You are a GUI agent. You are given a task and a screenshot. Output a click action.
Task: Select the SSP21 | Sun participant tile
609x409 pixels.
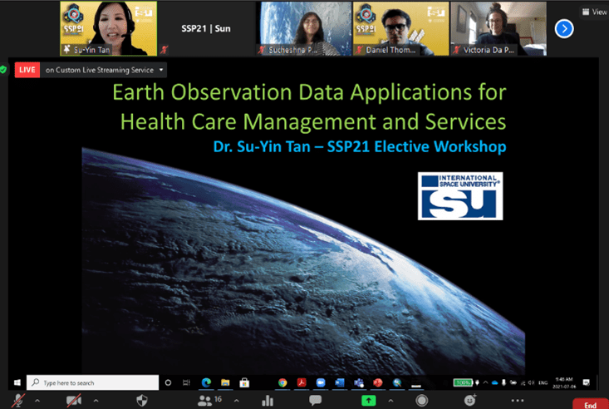tap(206, 28)
